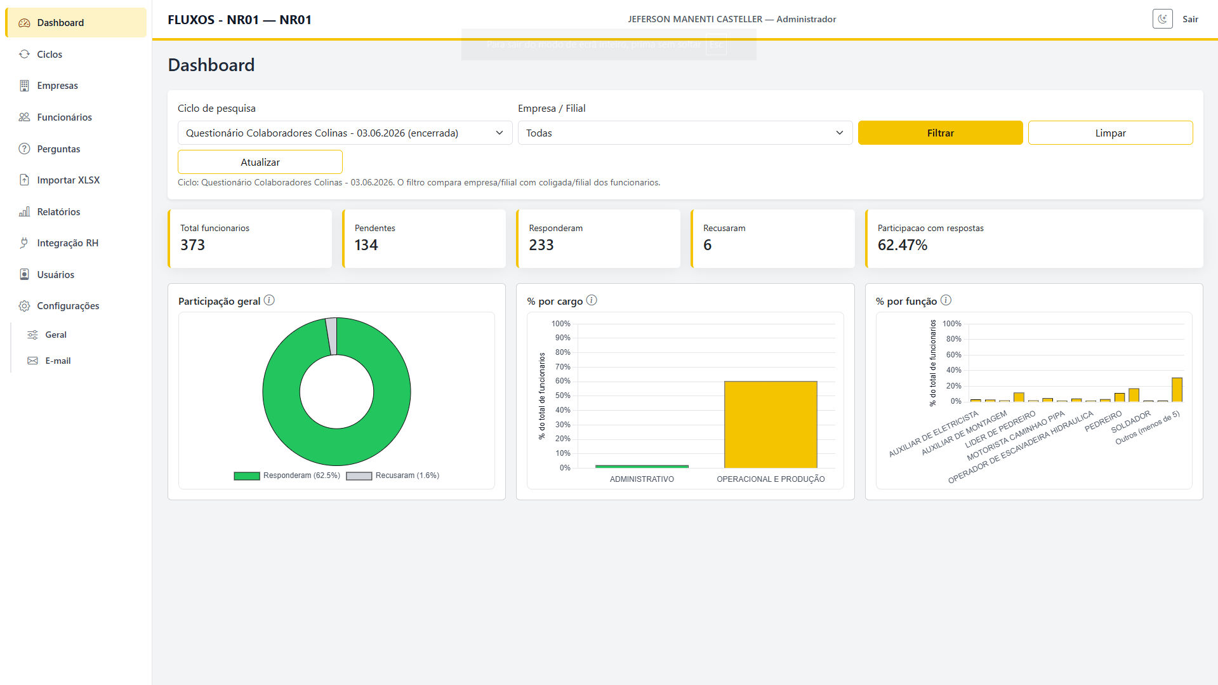Click the % por cargo chart title
This screenshot has width=1218, height=685.
(x=555, y=301)
